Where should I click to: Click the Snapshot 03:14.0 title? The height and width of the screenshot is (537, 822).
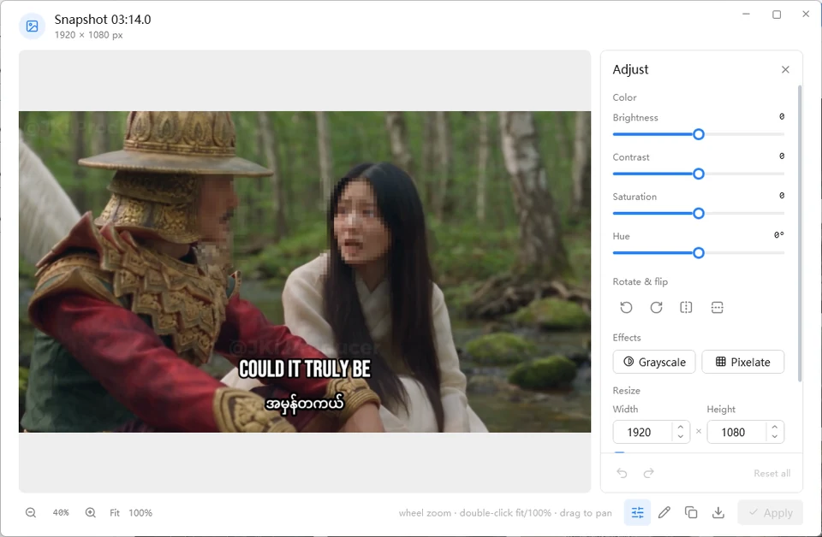103,20
